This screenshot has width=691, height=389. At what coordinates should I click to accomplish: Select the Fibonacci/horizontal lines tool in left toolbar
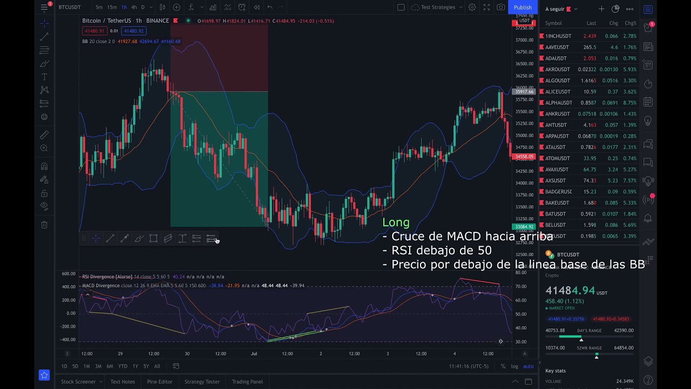[44, 50]
